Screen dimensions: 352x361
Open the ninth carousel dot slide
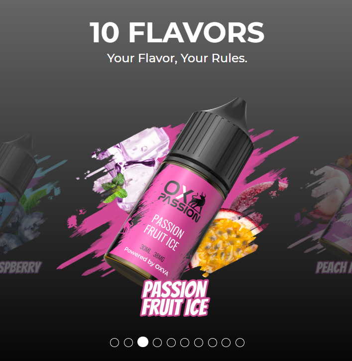[x=226, y=343]
